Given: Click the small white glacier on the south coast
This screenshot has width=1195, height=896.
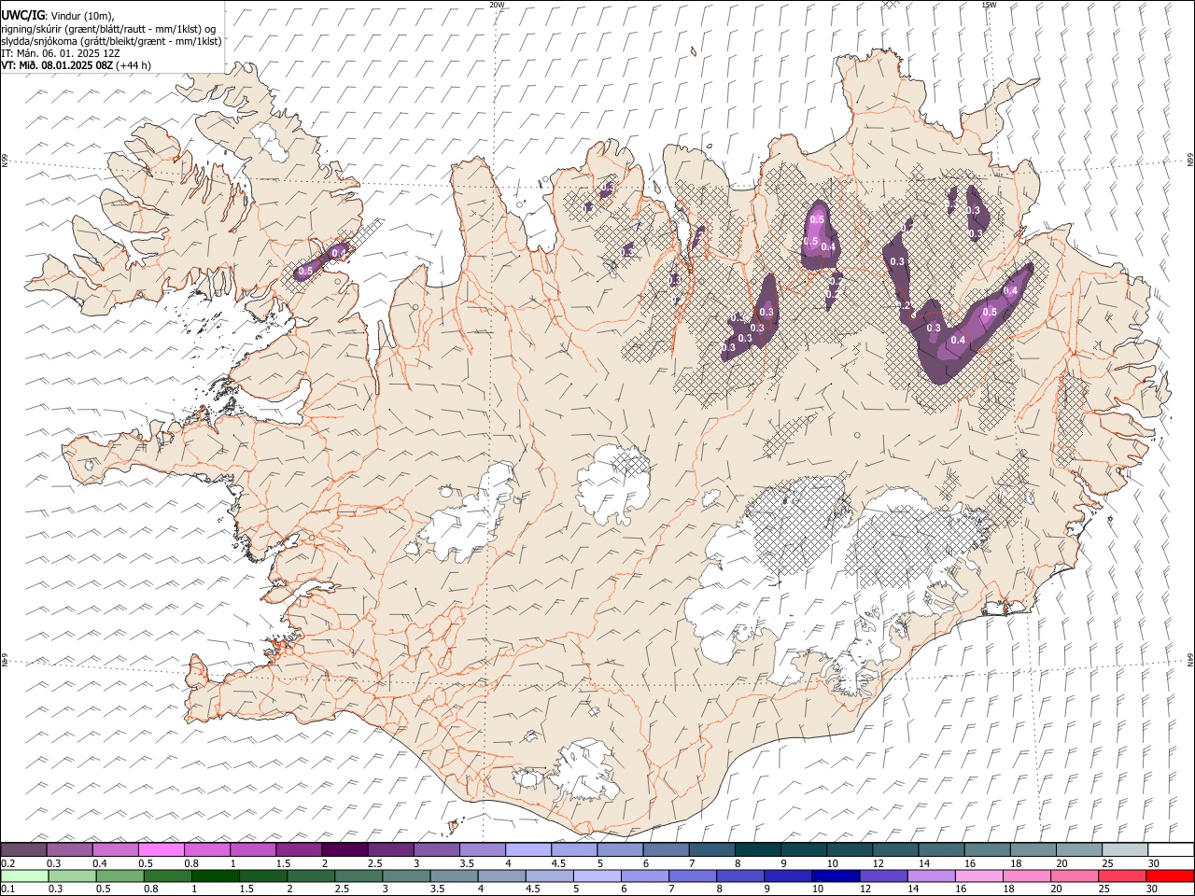Looking at the screenshot, I should coord(586,771).
